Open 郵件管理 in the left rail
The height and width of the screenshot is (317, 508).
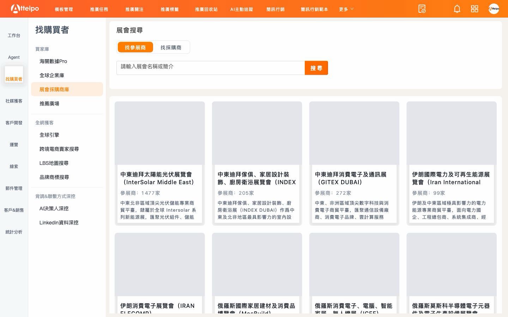[x=14, y=188]
